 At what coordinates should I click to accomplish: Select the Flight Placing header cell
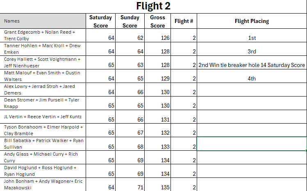252,21
